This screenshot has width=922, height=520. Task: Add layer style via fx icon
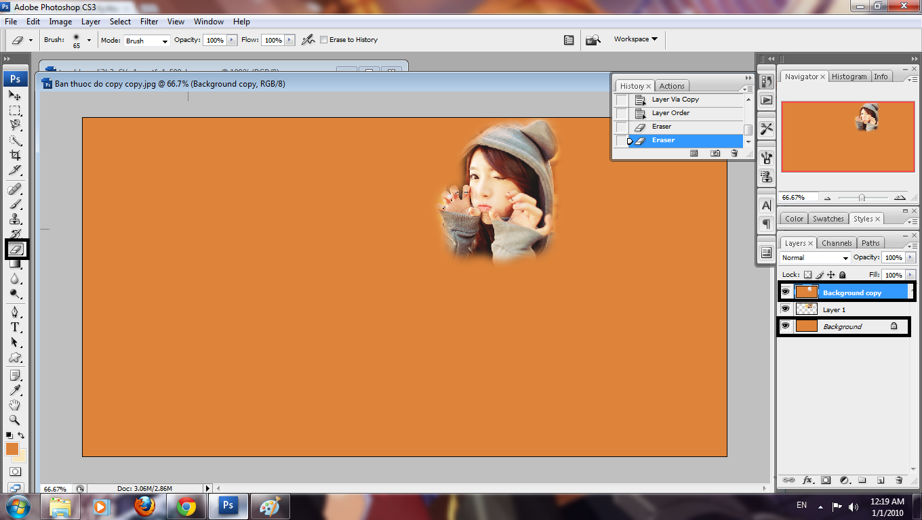(x=807, y=480)
